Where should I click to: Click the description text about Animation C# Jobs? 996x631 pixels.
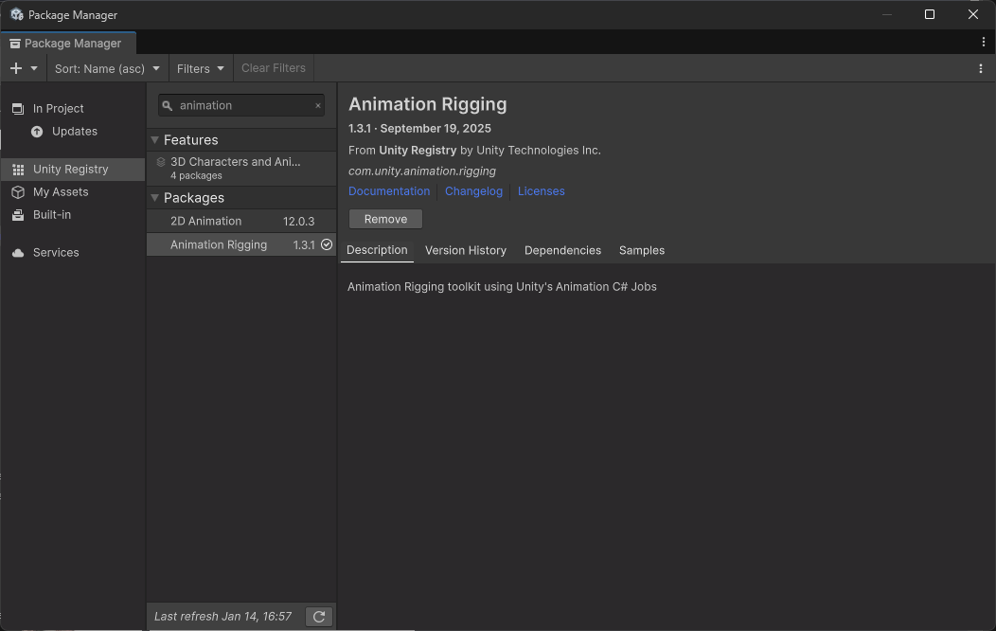[x=502, y=287]
